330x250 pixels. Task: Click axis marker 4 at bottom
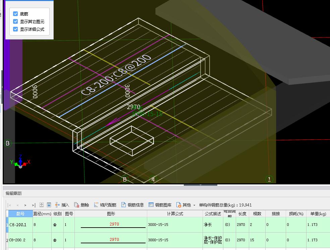tap(153, 179)
